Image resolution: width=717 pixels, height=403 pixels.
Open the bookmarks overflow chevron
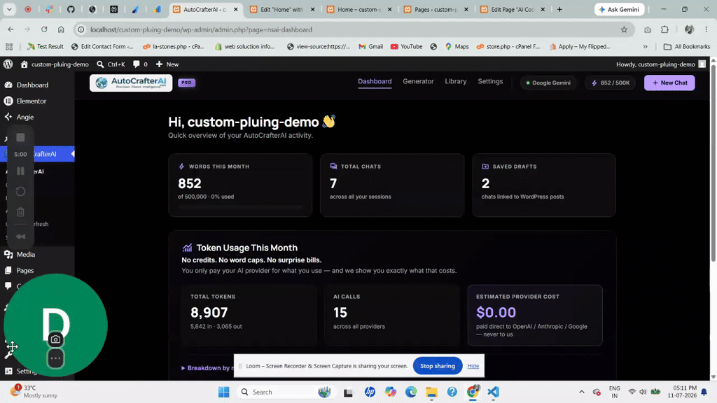pos(645,47)
